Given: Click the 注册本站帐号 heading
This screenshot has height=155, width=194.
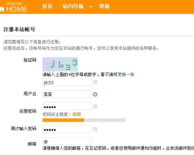Looking at the screenshot, I should click(19, 30).
